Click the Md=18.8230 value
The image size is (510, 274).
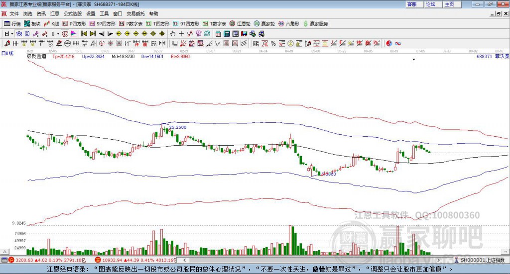[x=123, y=57]
